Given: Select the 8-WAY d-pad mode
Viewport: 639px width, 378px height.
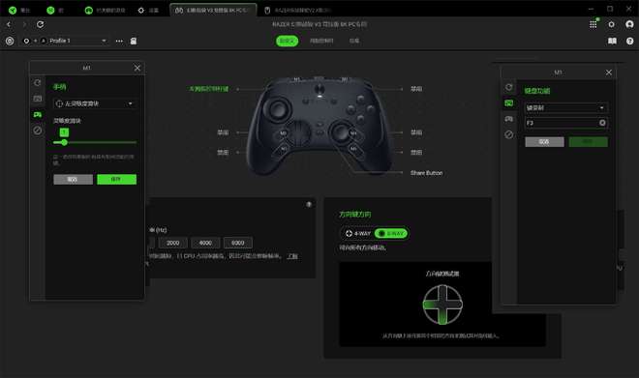Looking at the screenshot, I should point(391,234).
